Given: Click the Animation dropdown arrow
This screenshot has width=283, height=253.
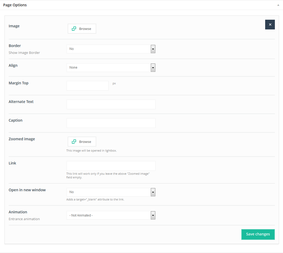Looking at the screenshot, I should 153,215.
